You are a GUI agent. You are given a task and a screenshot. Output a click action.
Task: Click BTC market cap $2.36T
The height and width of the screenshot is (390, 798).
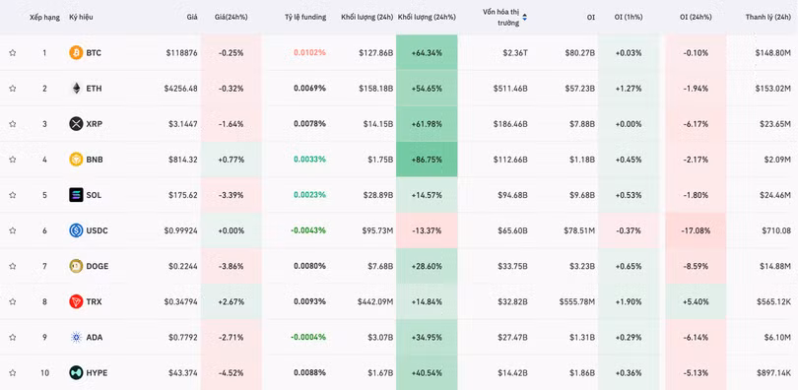[x=514, y=52]
